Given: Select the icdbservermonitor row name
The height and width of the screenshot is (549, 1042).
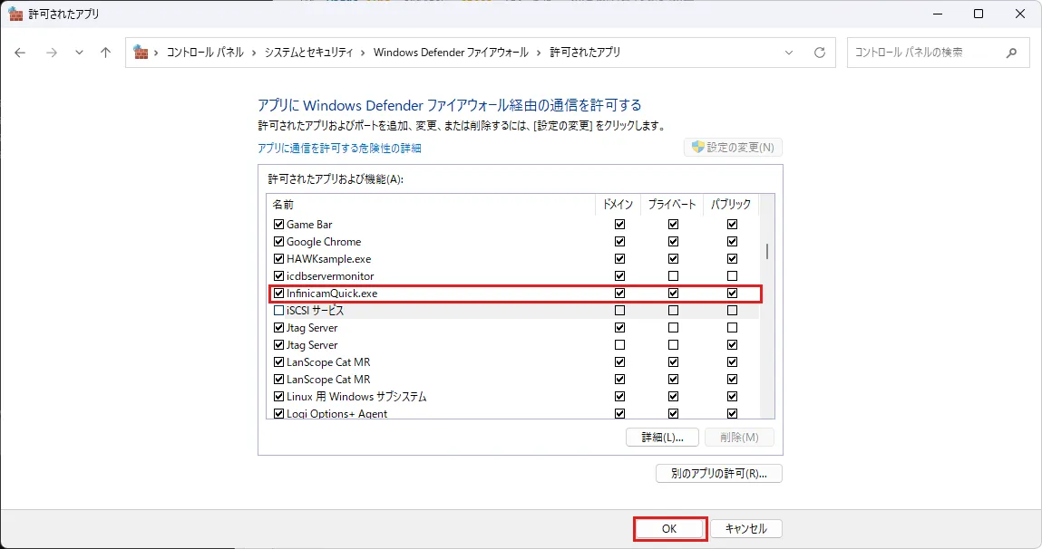Looking at the screenshot, I should [x=330, y=276].
